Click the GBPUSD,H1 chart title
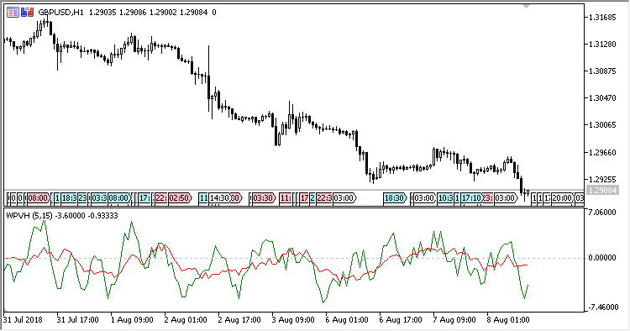This screenshot has height=331, width=630. click(x=61, y=13)
